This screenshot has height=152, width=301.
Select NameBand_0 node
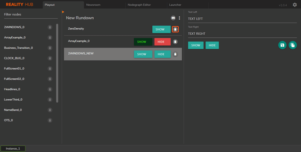13,110
